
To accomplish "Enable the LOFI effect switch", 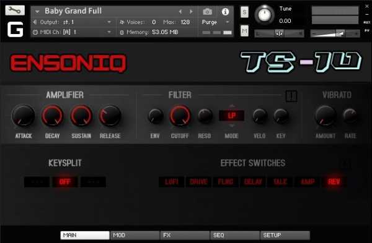I will pyautogui.click(x=171, y=182).
